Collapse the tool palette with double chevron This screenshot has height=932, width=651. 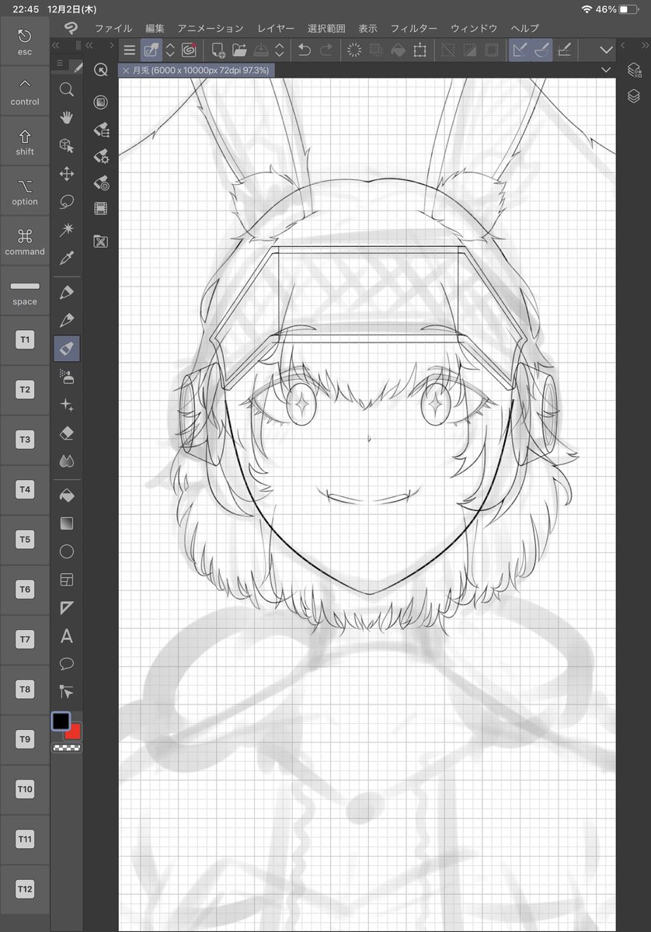coord(55,46)
